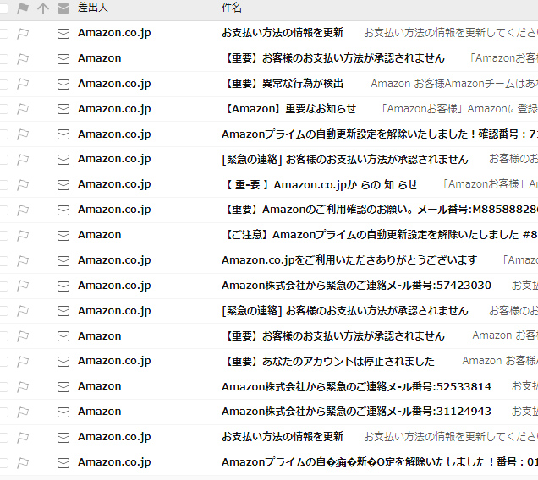The height and width of the screenshot is (480, 538).
Task: Toggle envelope icon of プライム 確認番号 email
Action: click(63, 134)
